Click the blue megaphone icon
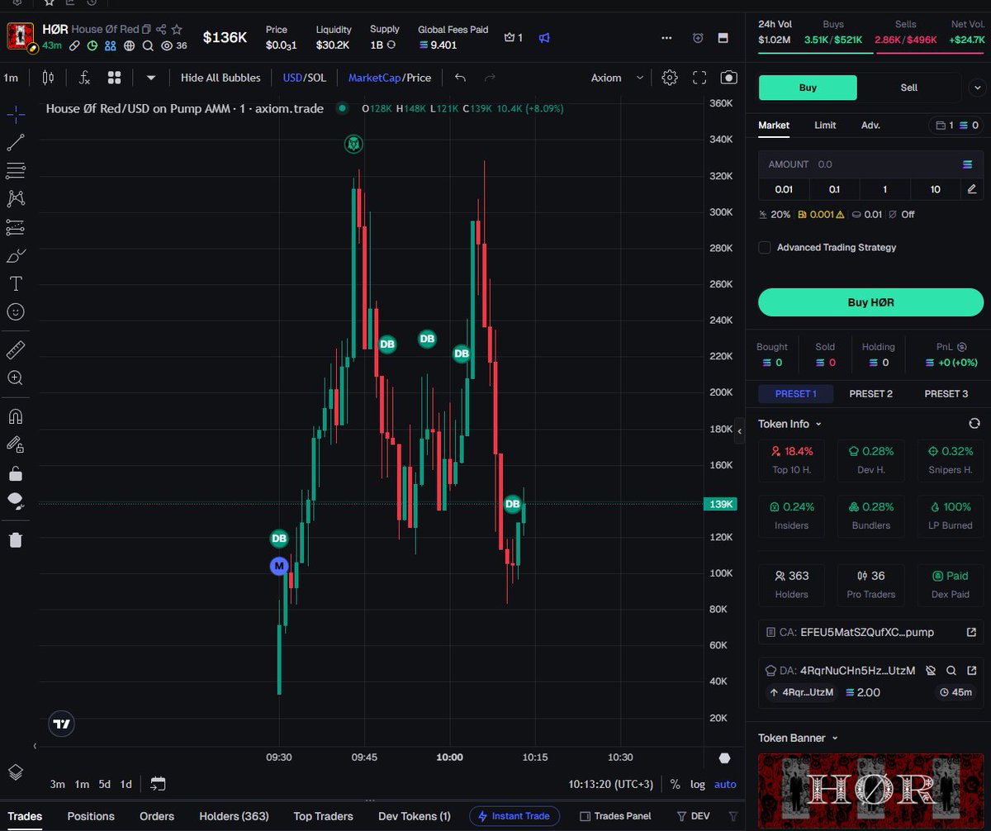Viewport: 991px width, 831px height. pos(544,38)
